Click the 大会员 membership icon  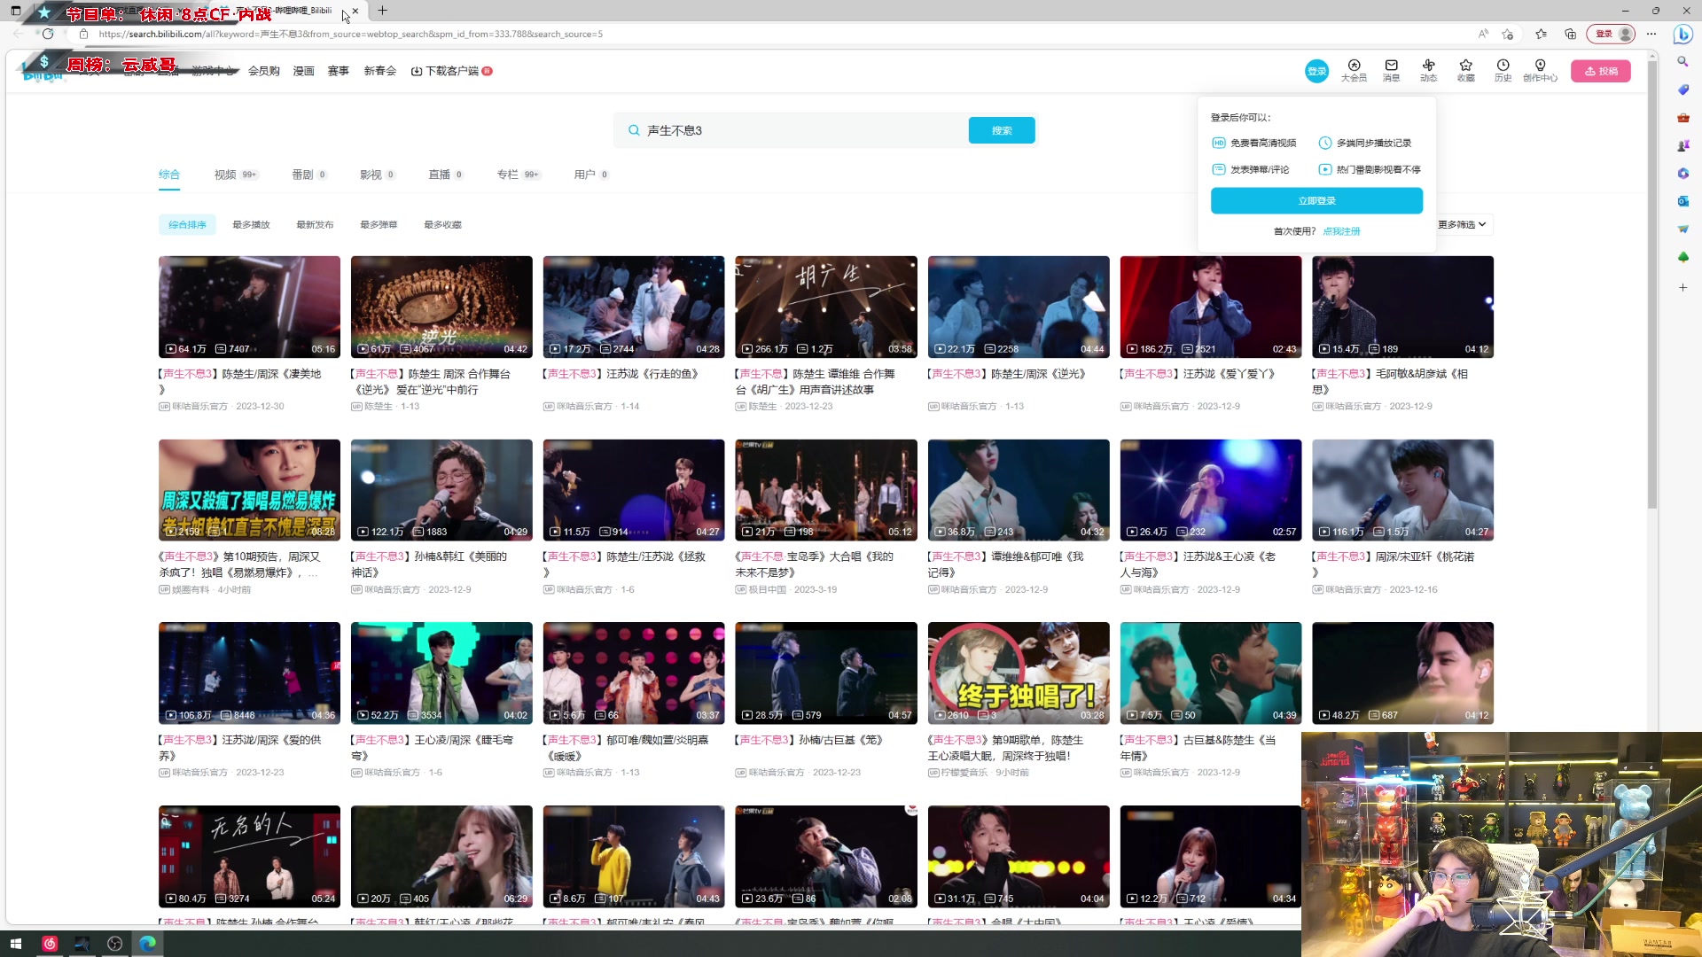tap(1354, 71)
